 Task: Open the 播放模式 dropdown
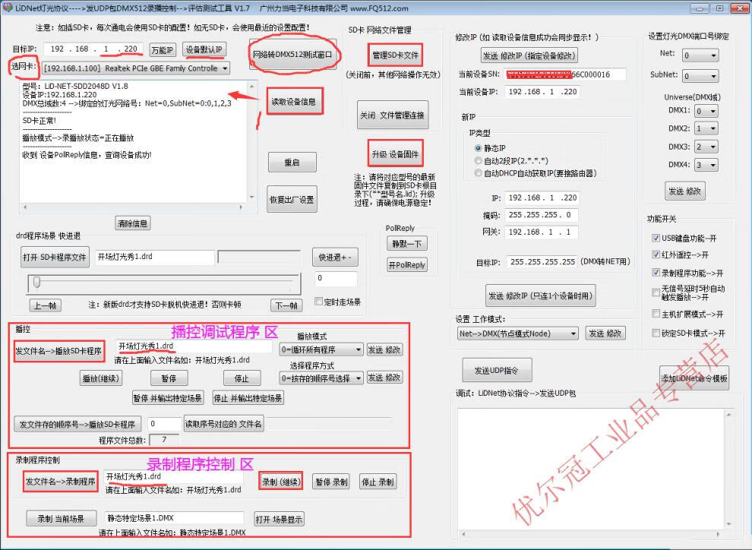(x=321, y=349)
